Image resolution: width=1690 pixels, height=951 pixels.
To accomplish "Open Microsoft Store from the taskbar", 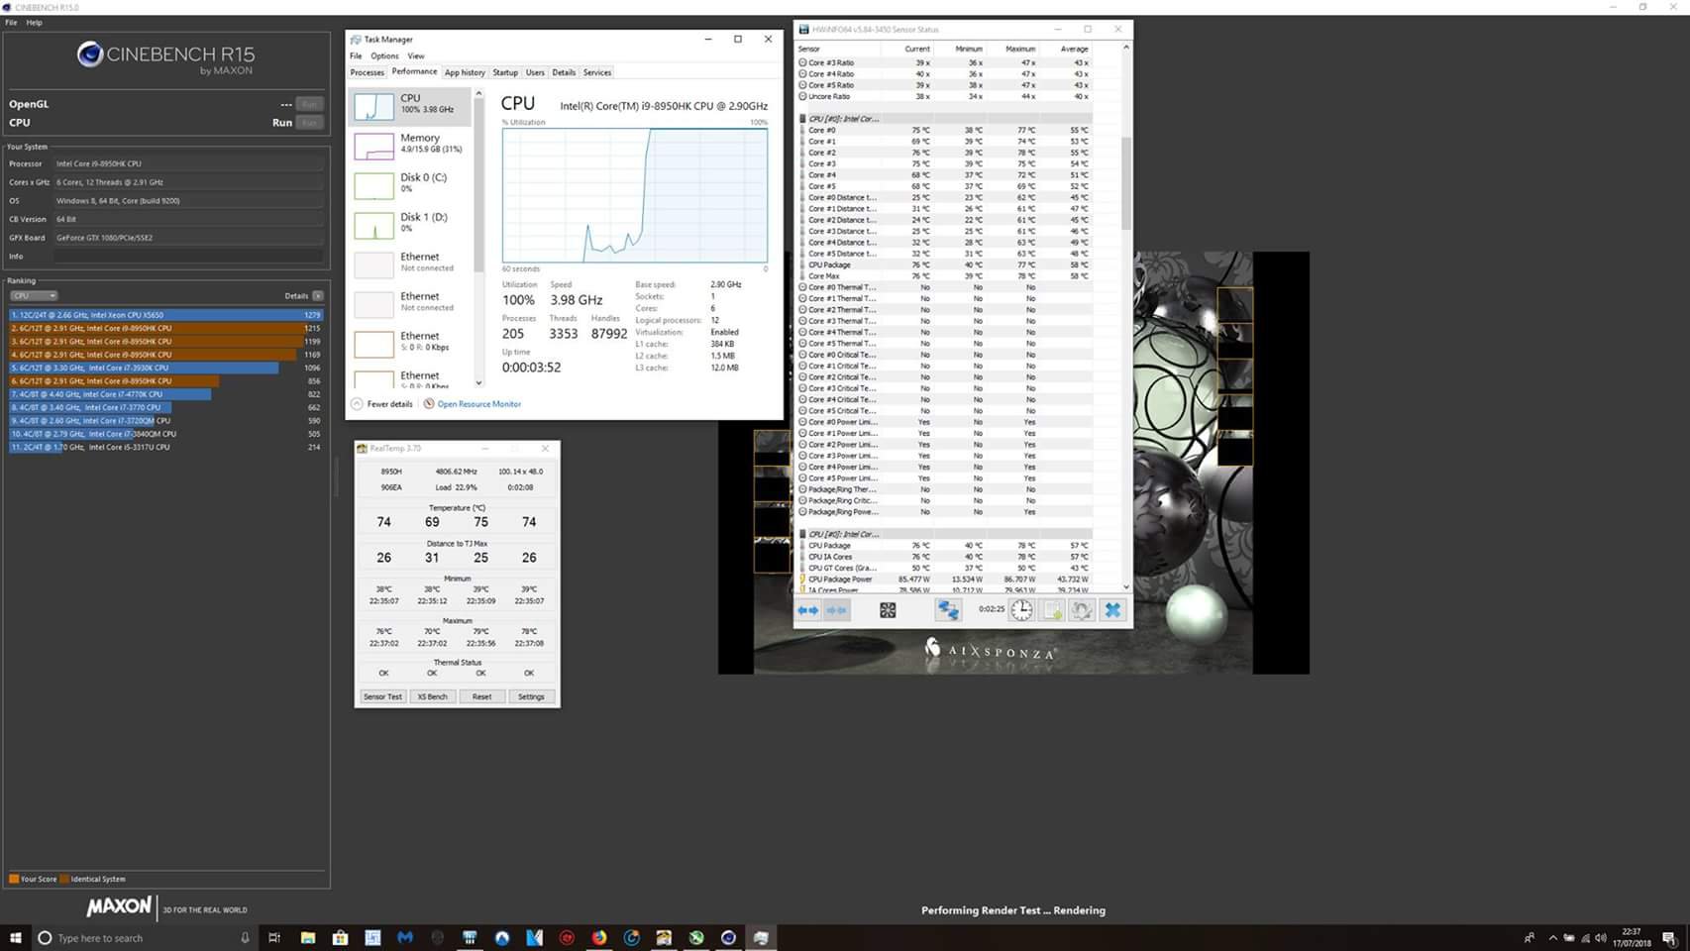I will pos(340,938).
